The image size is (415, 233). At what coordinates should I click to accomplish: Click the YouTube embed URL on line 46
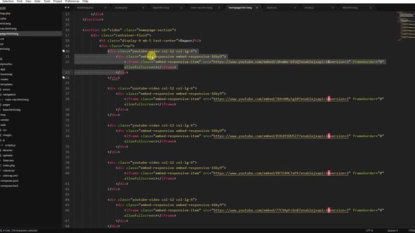(x=281, y=210)
